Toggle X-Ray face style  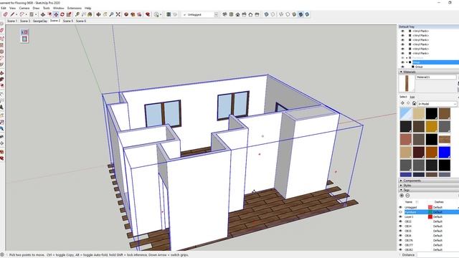(x=266, y=14)
